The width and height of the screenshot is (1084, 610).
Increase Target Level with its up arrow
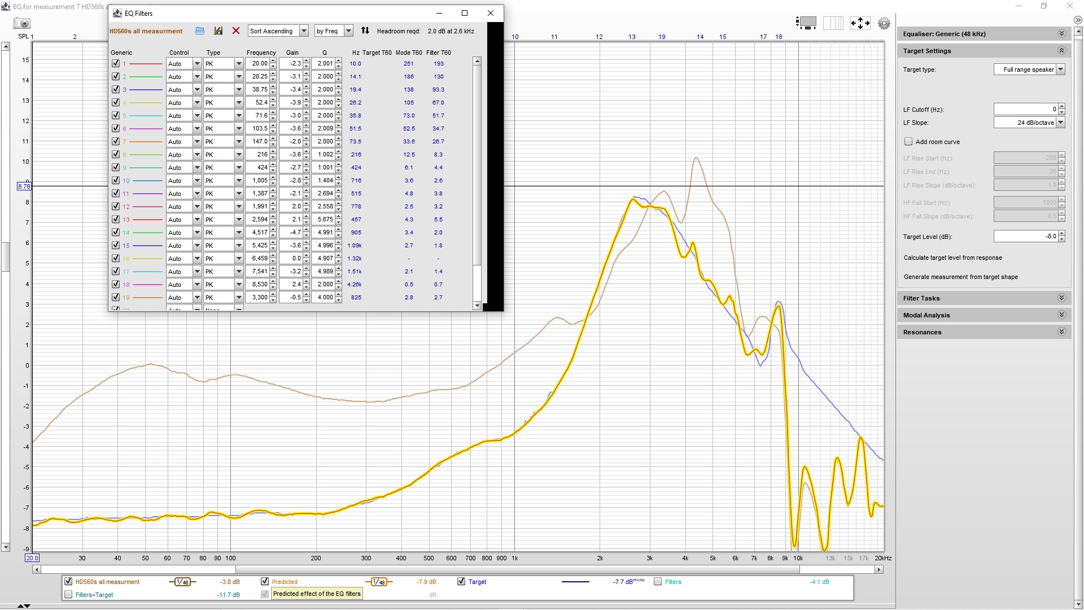[1062, 234]
